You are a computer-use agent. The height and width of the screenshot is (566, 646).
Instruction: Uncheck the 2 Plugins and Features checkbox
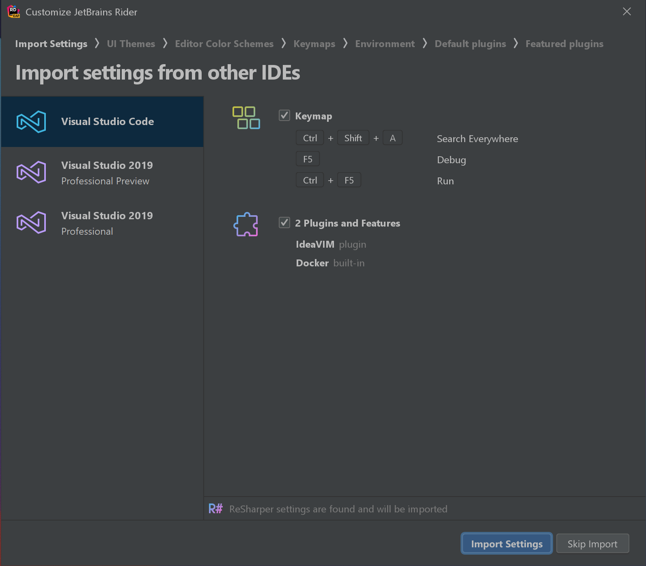coord(284,223)
